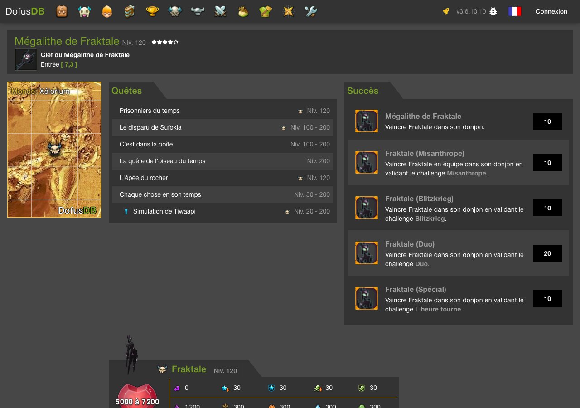Click the blue exclamation icon beside Simulation de Tiwaapi
The image size is (580, 408).
126,211
